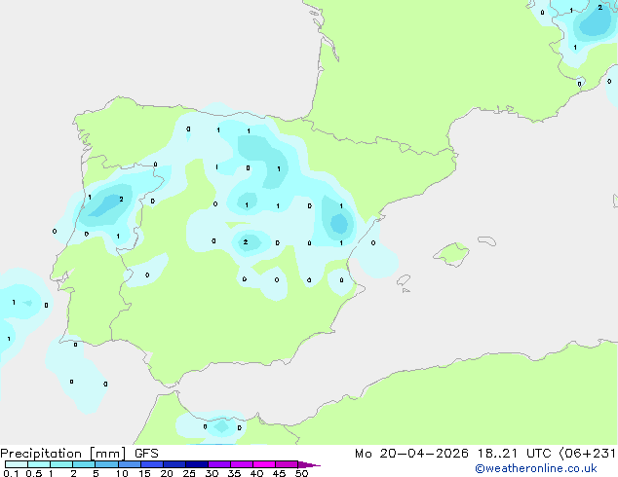Select the 40–45 mm magenta legend swatch

264,464
